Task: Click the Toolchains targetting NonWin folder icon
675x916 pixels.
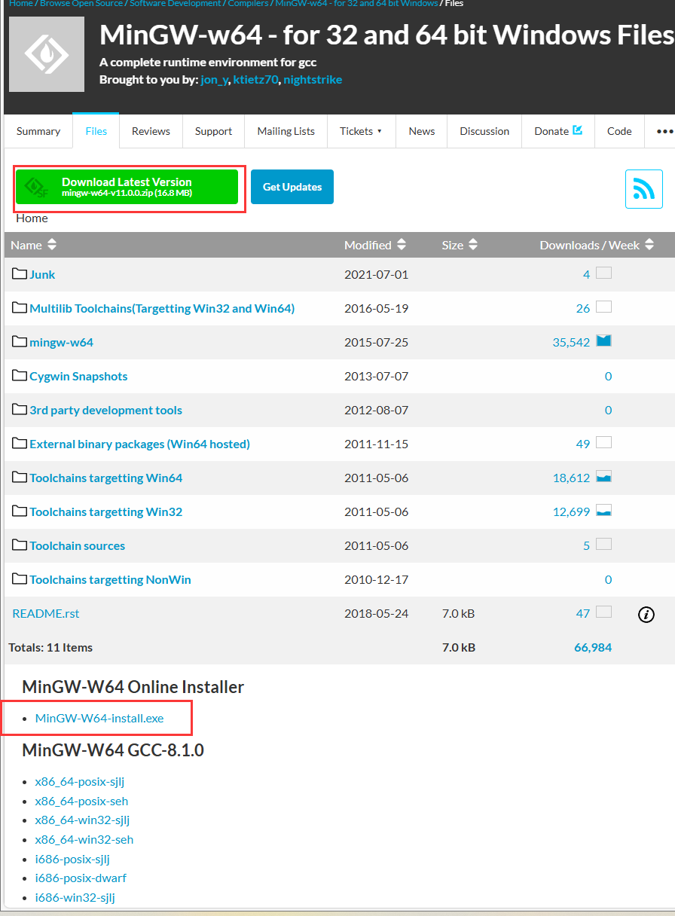Action: pyautogui.click(x=20, y=579)
